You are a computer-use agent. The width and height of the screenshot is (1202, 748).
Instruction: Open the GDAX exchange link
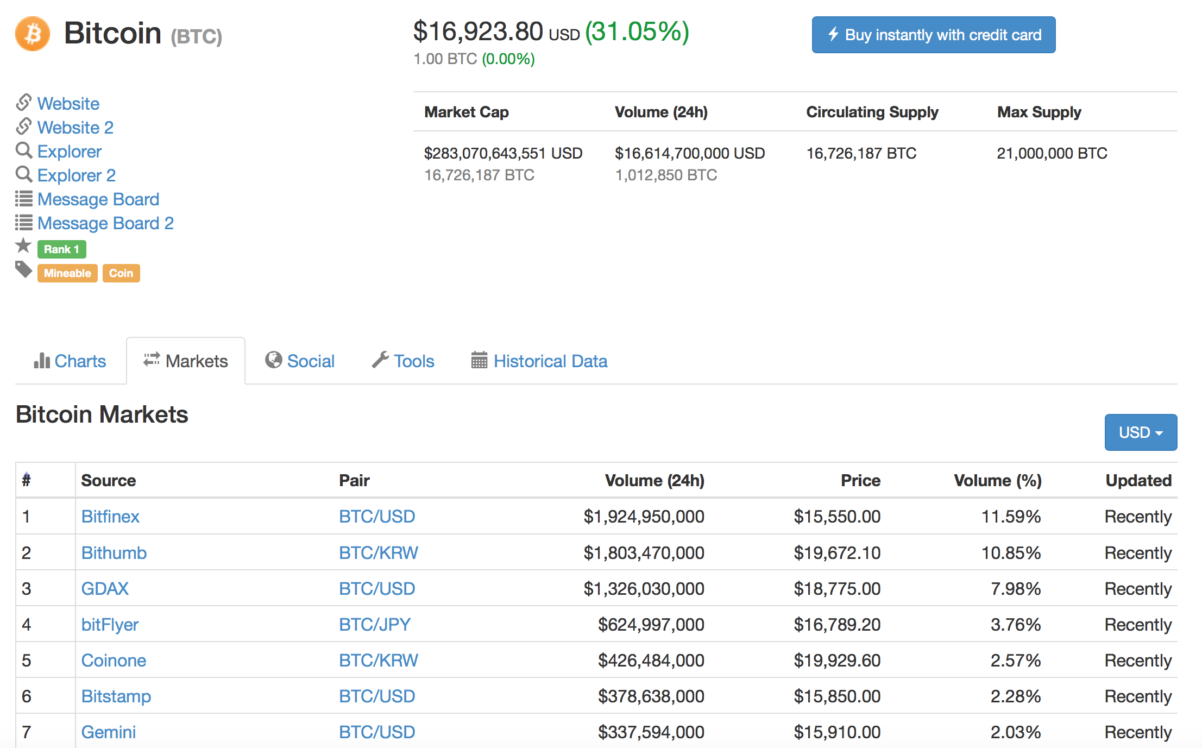tap(105, 588)
